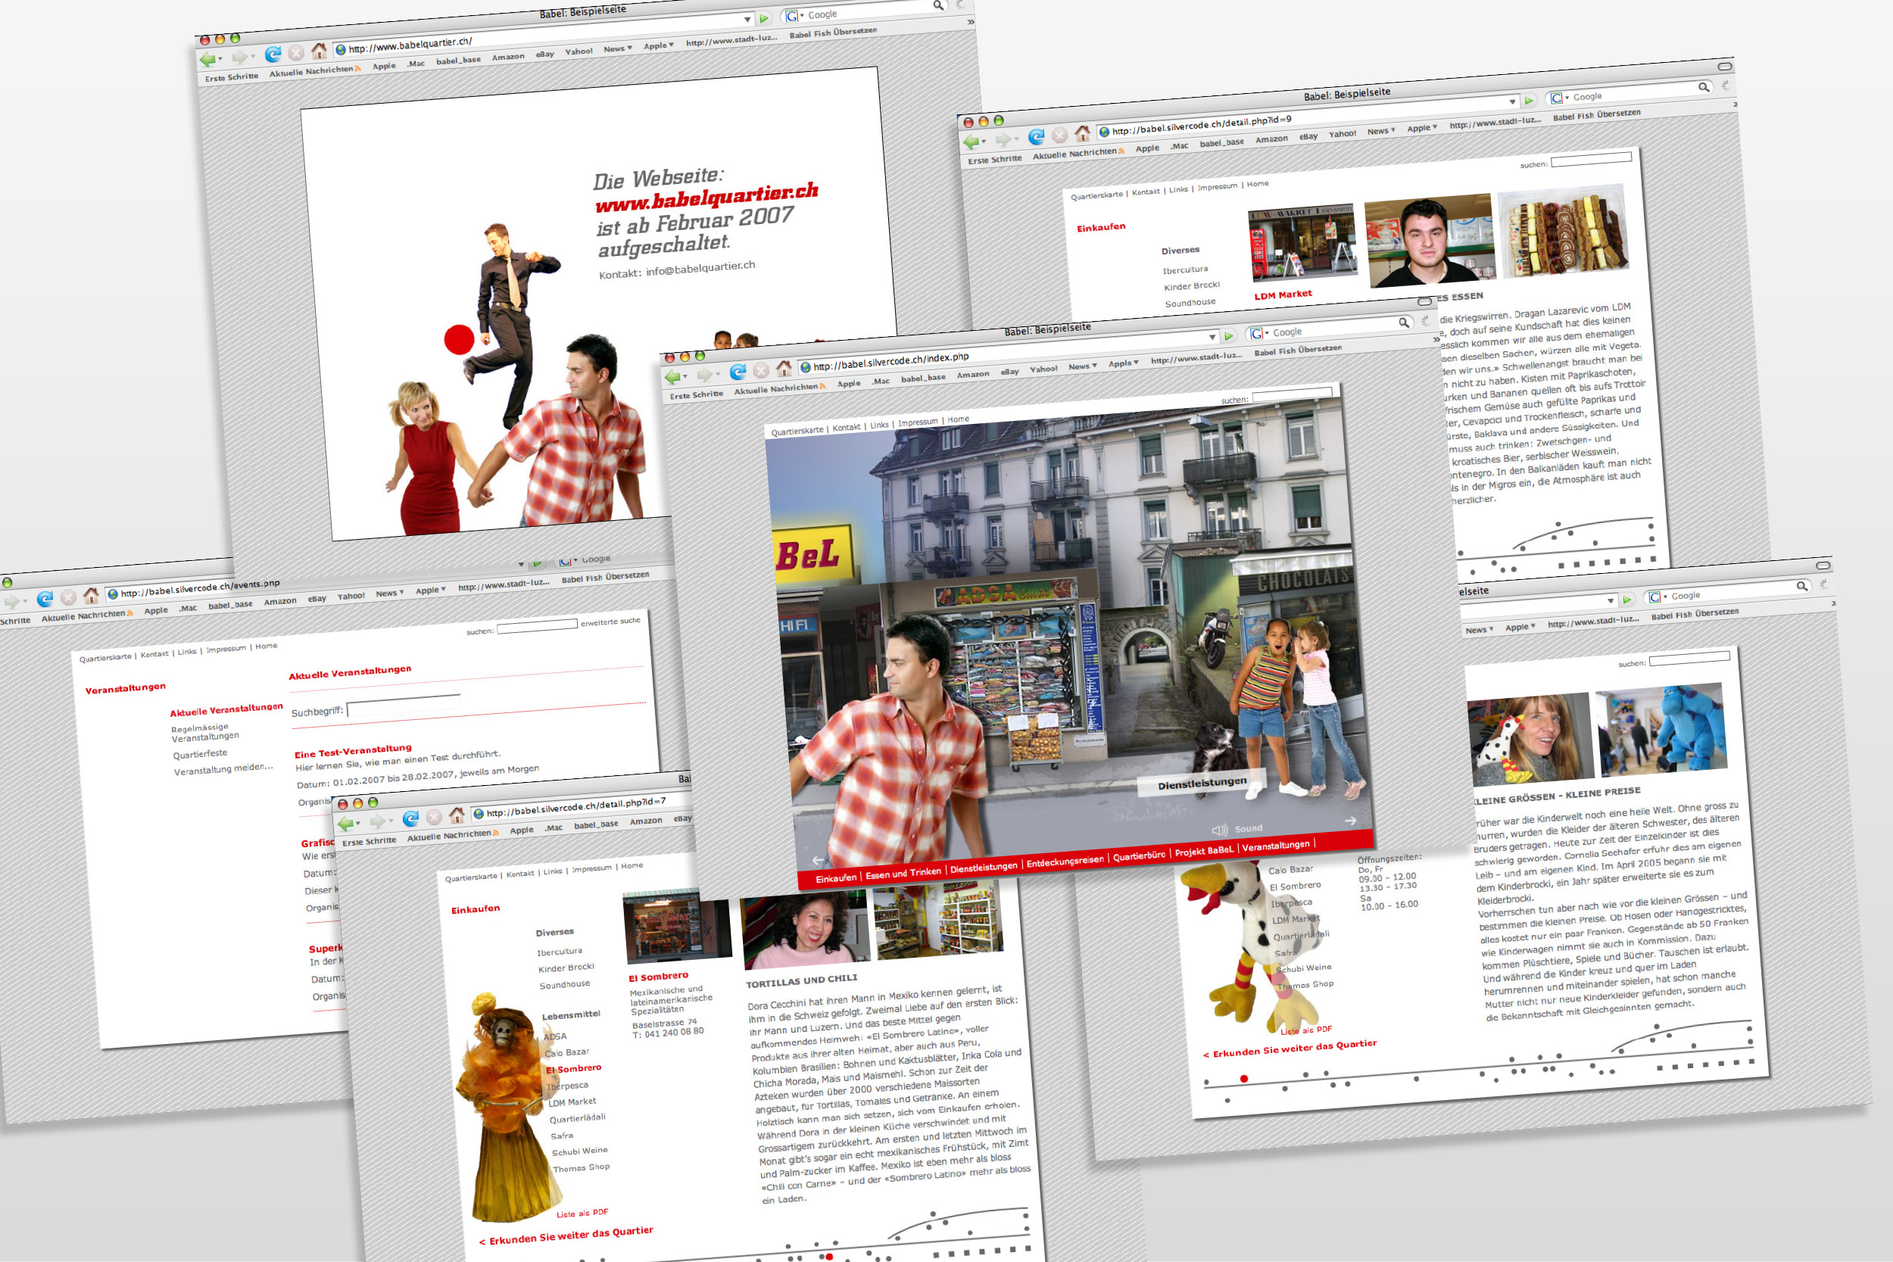Click the green go arrow in the index.php window
Viewport: 1893px width, 1262px height.
coord(1228,336)
